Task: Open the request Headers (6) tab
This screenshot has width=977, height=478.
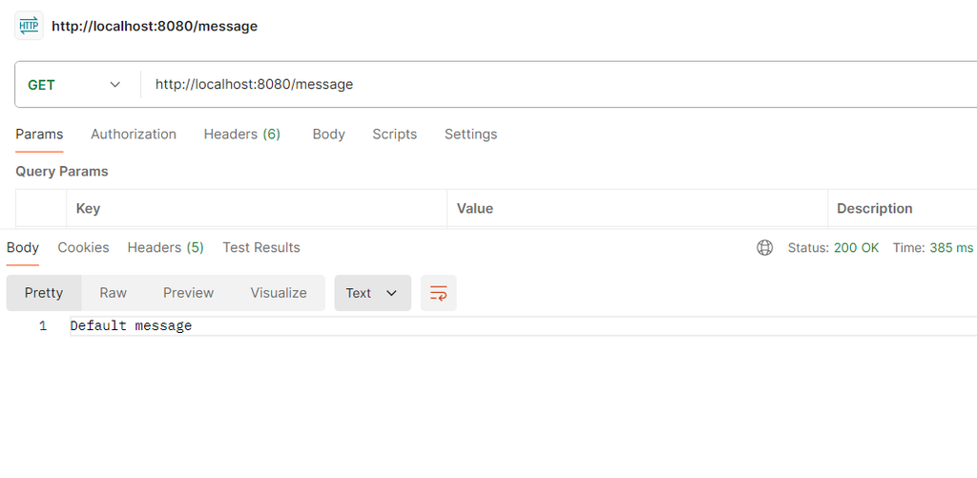Action: click(x=241, y=134)
